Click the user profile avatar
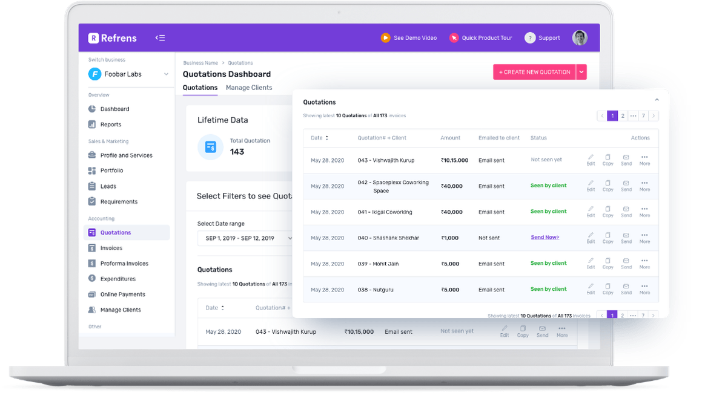The height and width of the screenshot is (393, 702). 580,37
